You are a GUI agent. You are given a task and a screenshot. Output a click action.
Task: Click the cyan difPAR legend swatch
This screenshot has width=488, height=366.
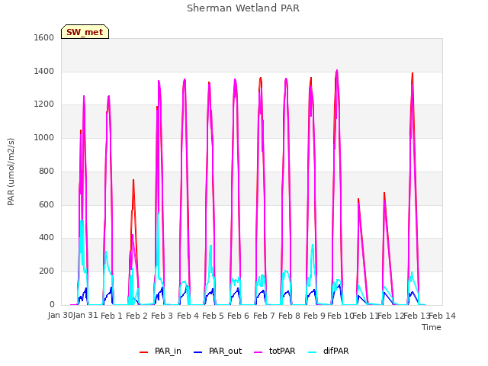pyautogui.click(x=312, y=352)
